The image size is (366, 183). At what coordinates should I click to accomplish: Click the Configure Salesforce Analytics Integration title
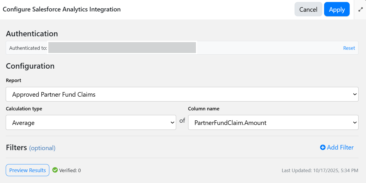[62, 9]
